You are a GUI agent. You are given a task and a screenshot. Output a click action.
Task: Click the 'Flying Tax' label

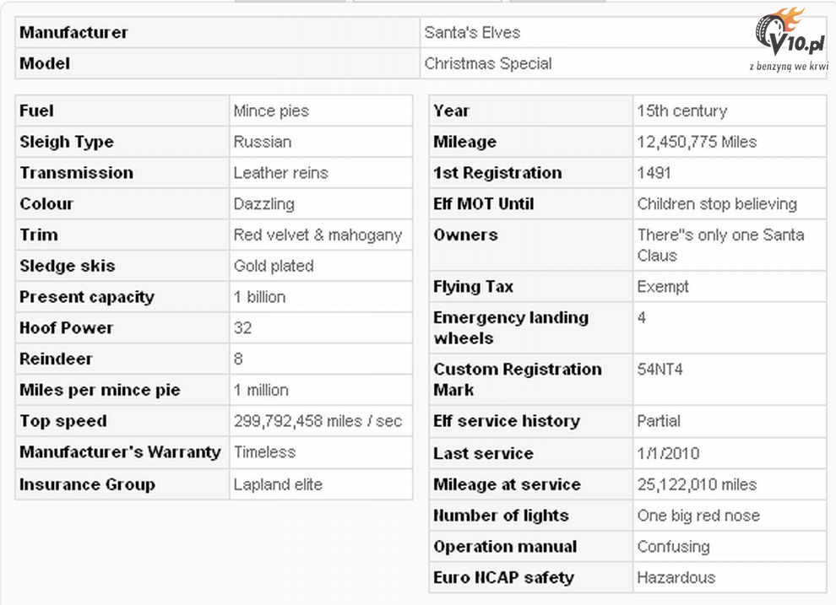pyautogui.click(x=473, y=287)
